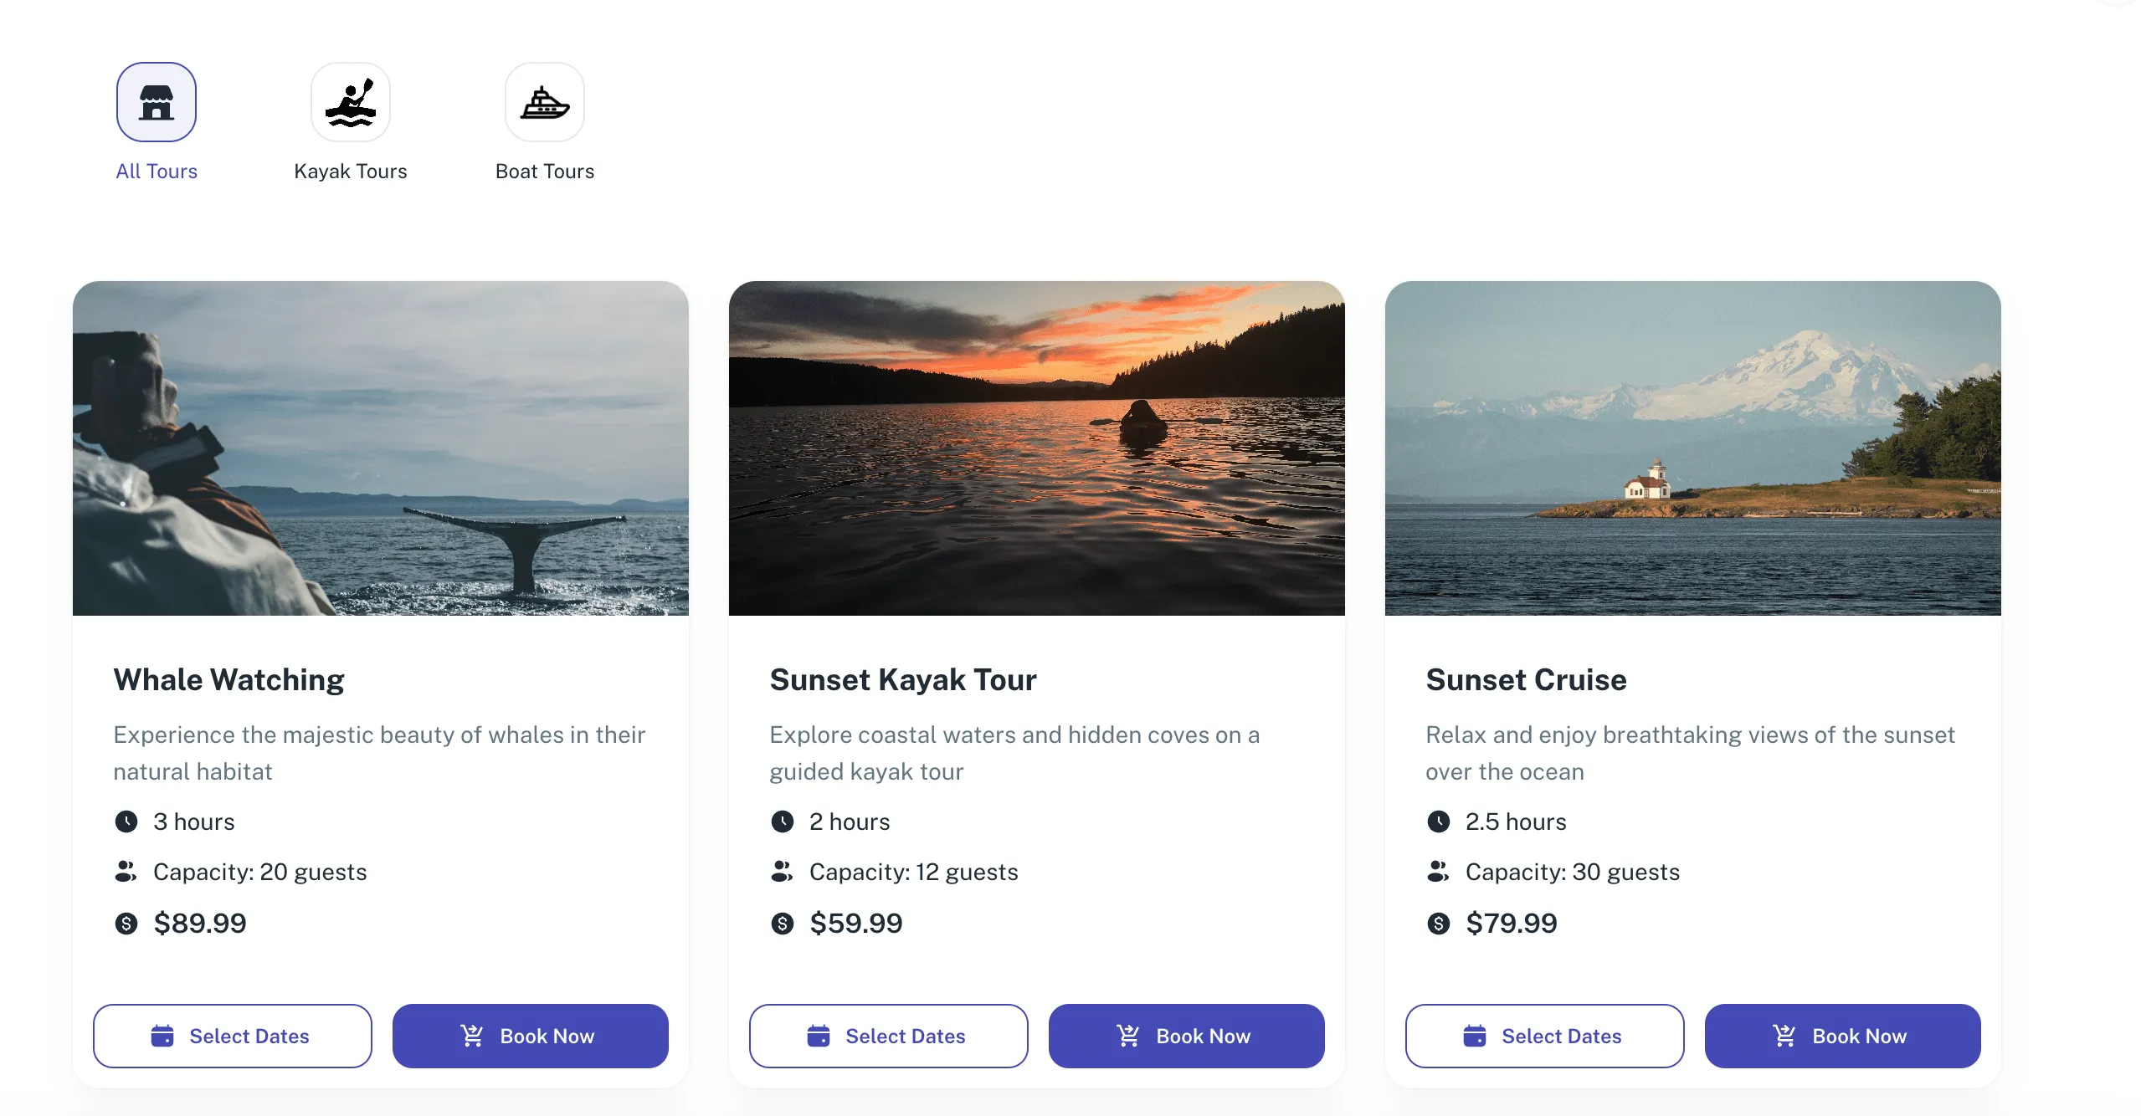Click the All Tours store icon
This screenshot has width=2141, height=1116.
(x=156, y=100)
